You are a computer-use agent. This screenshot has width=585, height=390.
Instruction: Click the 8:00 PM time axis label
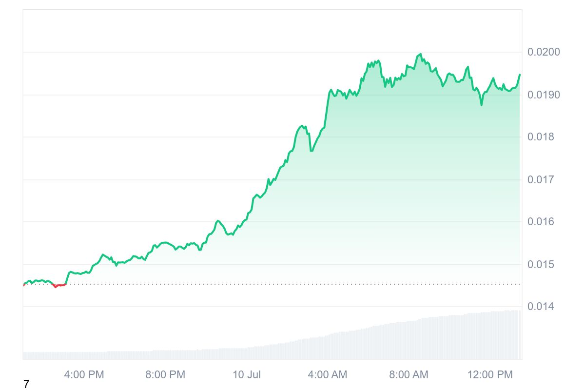pyautogui.click(x=165, y=375)
